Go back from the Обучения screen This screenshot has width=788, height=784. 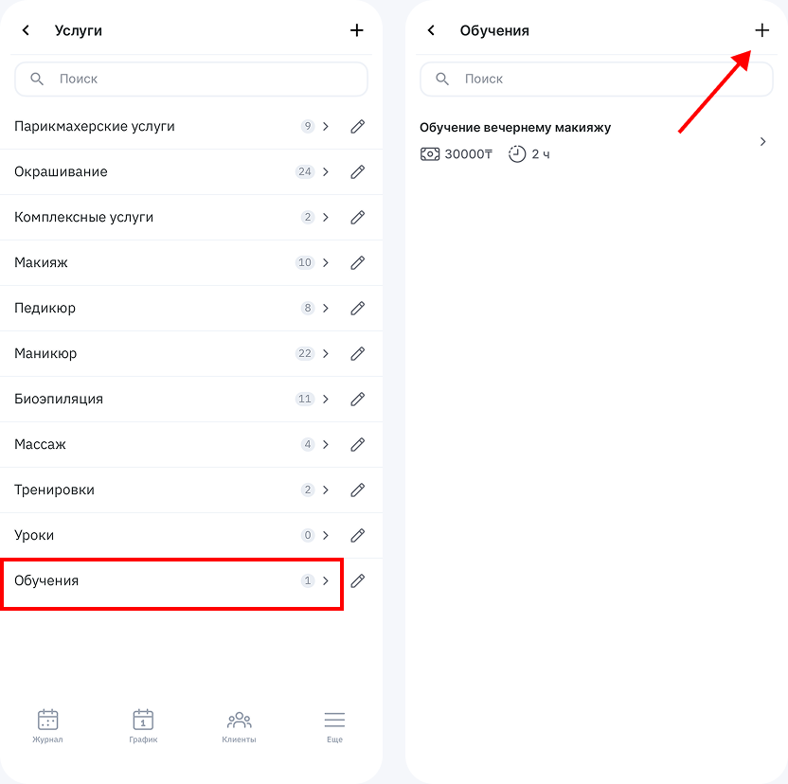[x=432, y=30]
